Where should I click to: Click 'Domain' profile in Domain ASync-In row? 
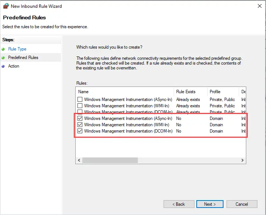[x=216, y=118]
